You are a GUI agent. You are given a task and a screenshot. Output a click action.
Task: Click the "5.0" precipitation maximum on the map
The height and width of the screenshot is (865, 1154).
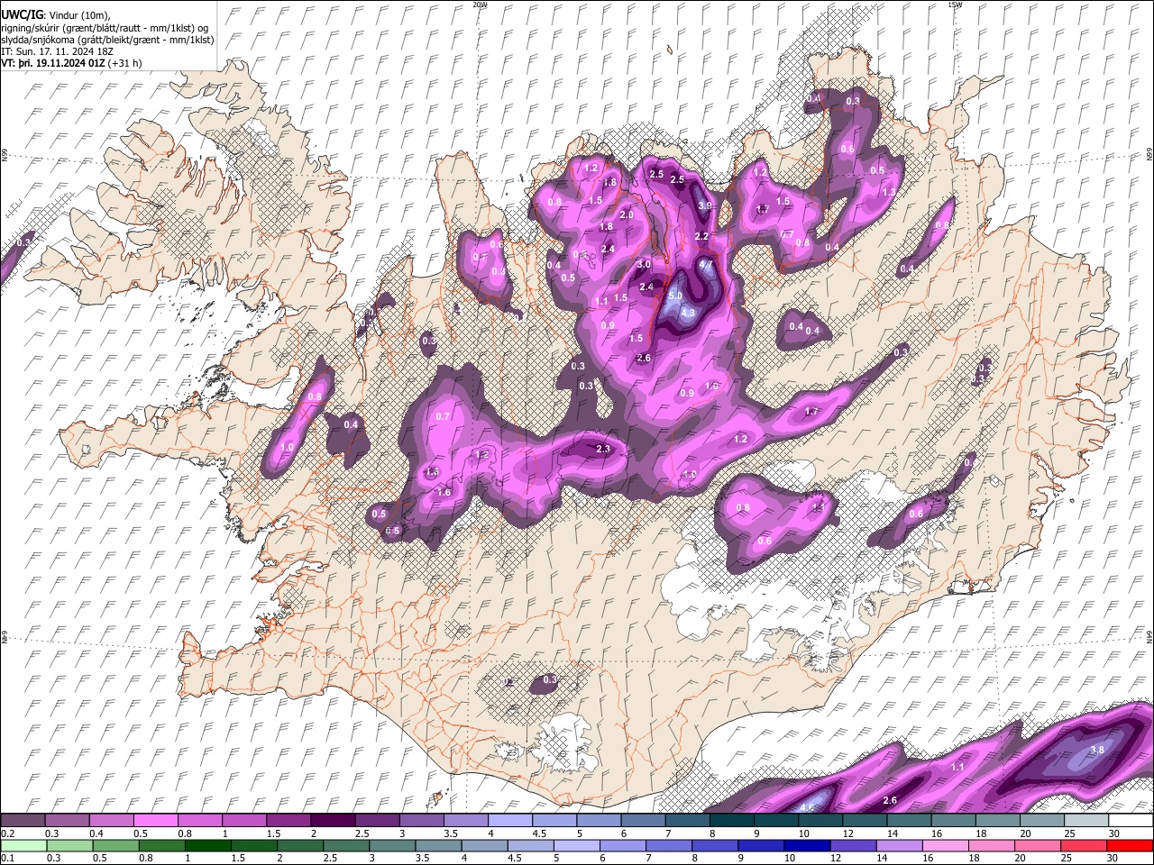pyautogui.click(x=675, y=296)
